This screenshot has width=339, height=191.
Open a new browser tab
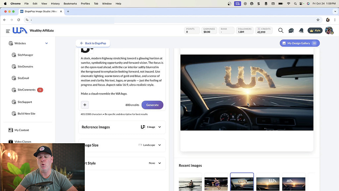pos(68,11)
